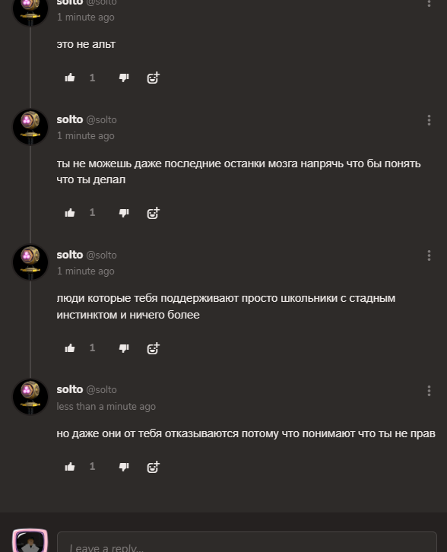The height and width of the screenshot is (552, 447).
Task: Open solto's avatar beside 'люди которые' comment
Action: tap(30, 262)
